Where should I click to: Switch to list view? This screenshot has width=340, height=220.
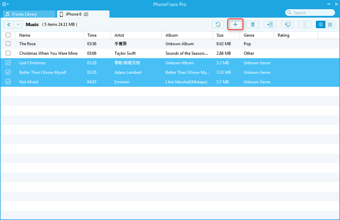321,25
